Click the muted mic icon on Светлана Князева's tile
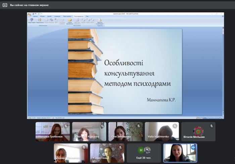This screenshot has height=164, width=235. tap(102, 126)
